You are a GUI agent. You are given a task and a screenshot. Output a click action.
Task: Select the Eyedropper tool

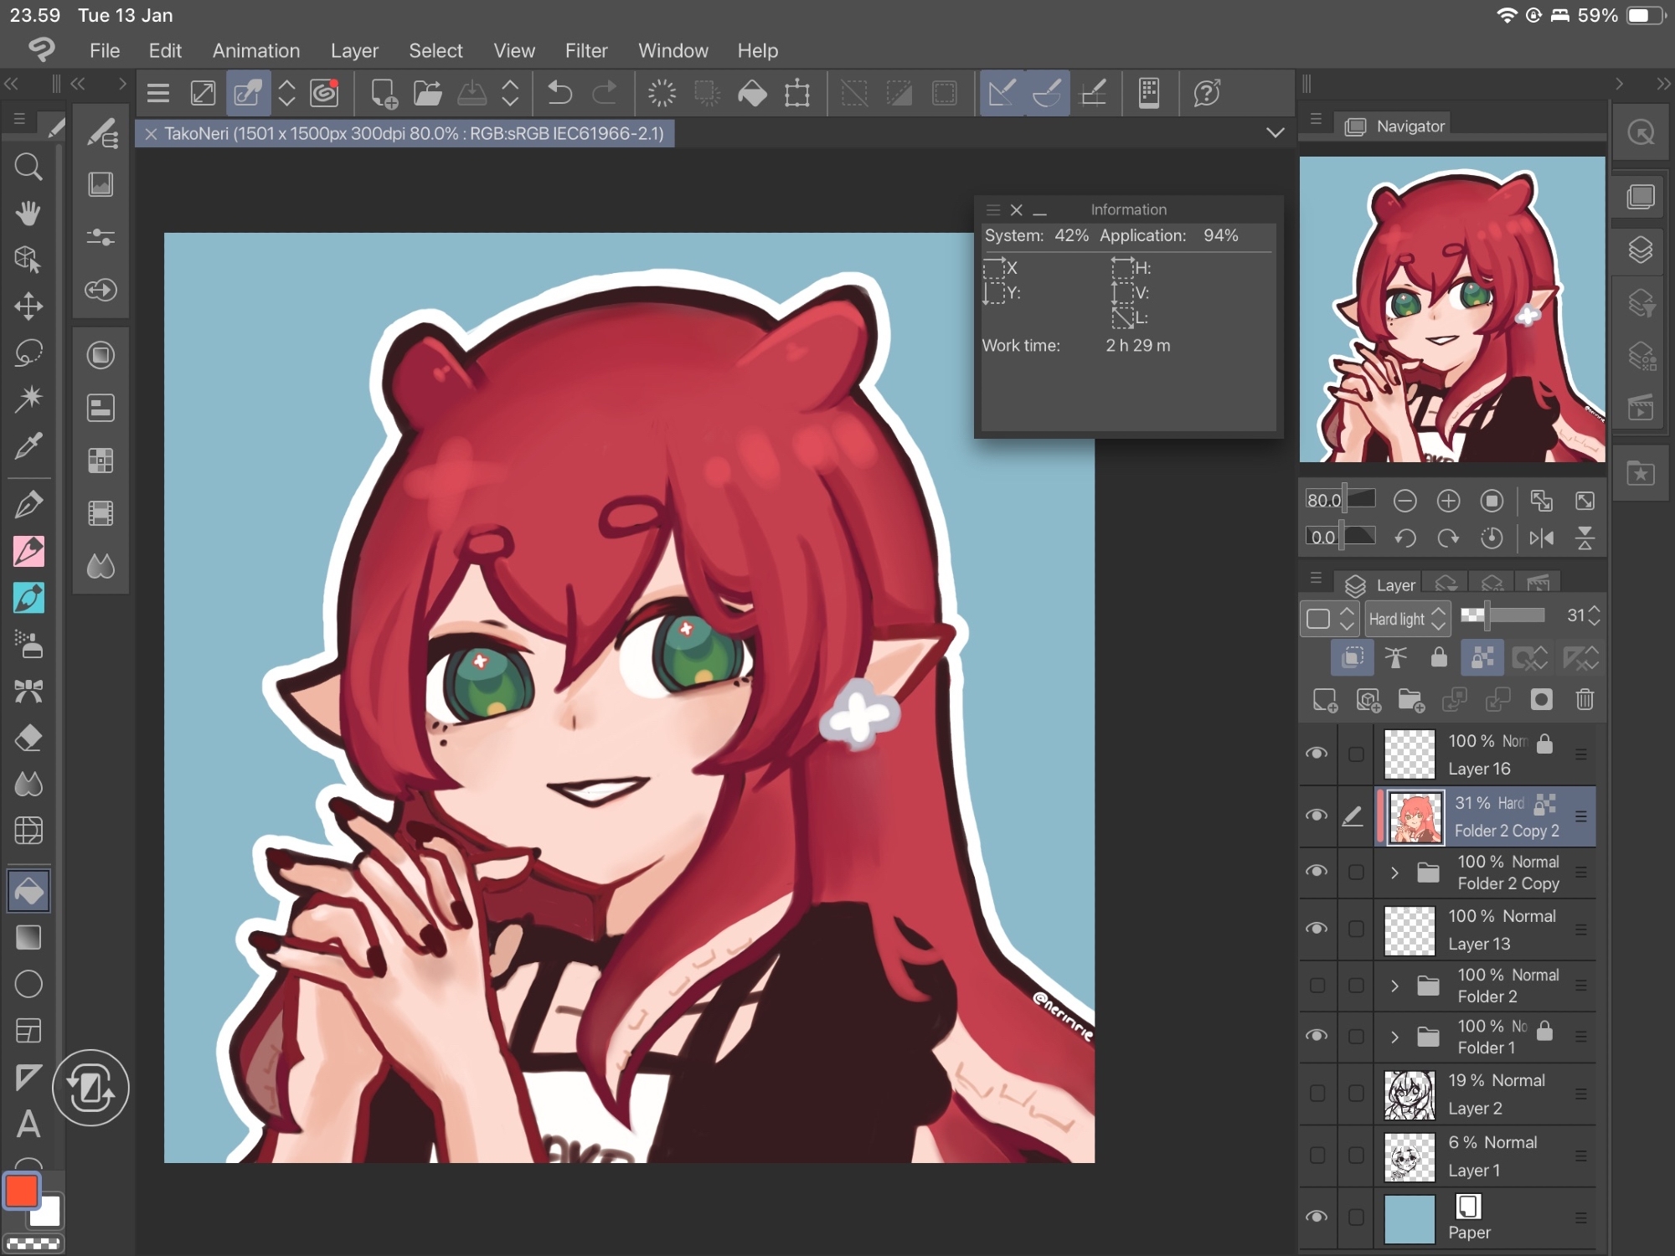click(28, 446)
